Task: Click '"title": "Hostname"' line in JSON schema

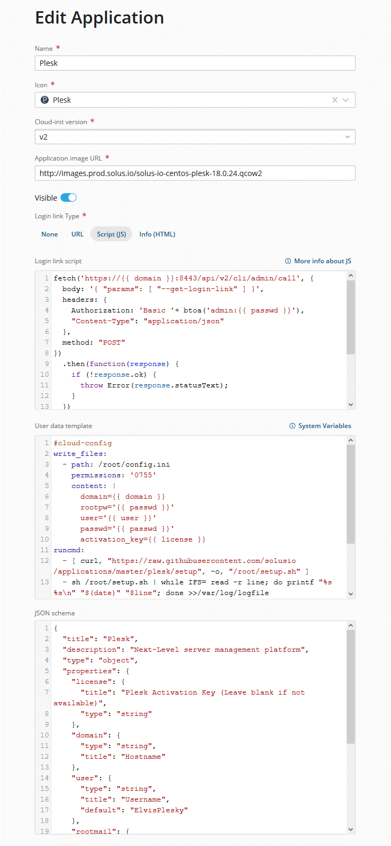Action: pos(123,757)
